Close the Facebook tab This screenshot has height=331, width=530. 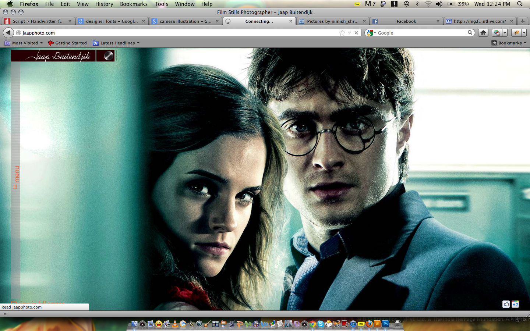coord(438,21)
